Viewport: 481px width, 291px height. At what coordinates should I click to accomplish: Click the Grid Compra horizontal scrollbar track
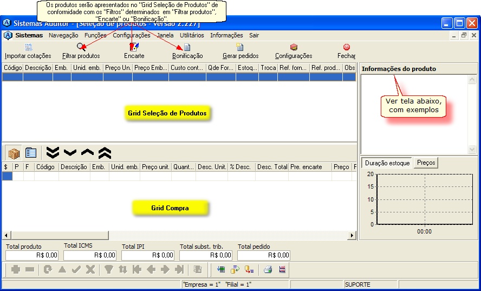[179, 236]
